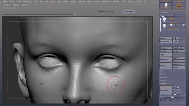The height and width of the screenshot is (106, 189).
Task: Open the Texture menu
Action: 139,2
